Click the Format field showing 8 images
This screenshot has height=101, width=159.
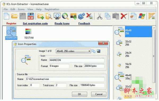[x=59, y=66]
